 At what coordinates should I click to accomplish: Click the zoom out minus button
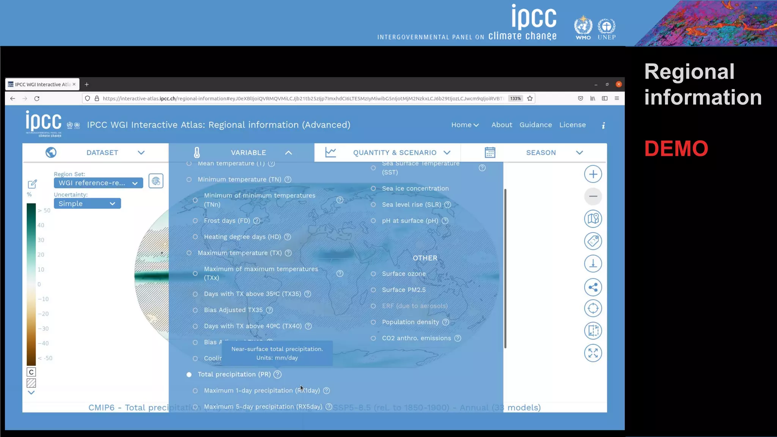593,196
